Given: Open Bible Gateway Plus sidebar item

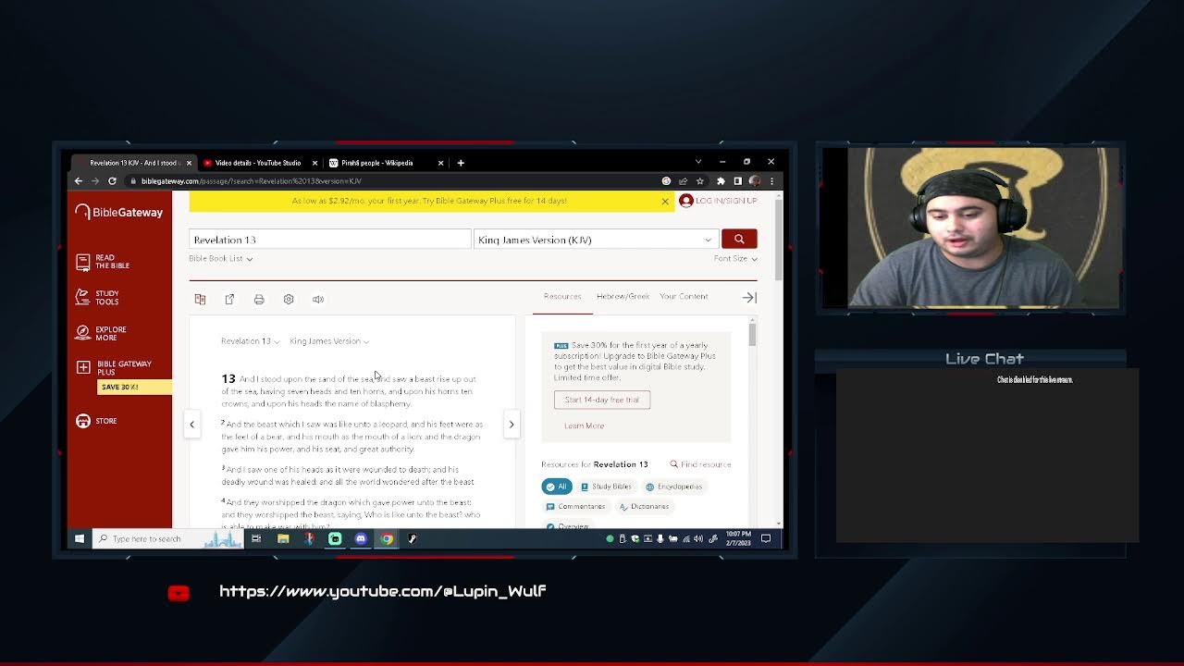Looking at the screenshot, I should (x=115, y=367).
